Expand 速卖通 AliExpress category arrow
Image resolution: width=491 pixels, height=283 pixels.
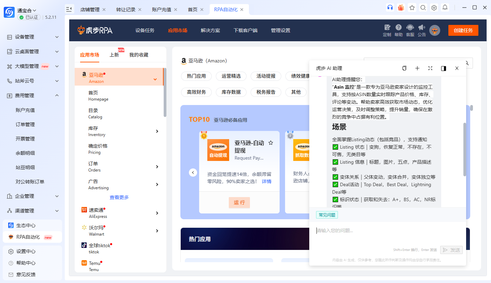coord(157,213)
